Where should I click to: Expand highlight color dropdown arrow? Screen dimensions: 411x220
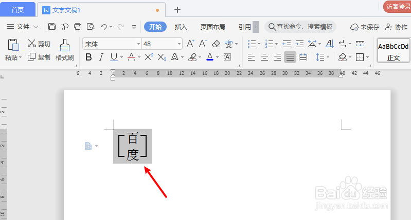(x=200, y=57)
